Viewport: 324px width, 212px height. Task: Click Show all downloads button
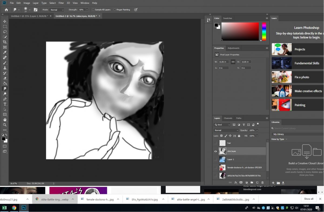(309, 199)
